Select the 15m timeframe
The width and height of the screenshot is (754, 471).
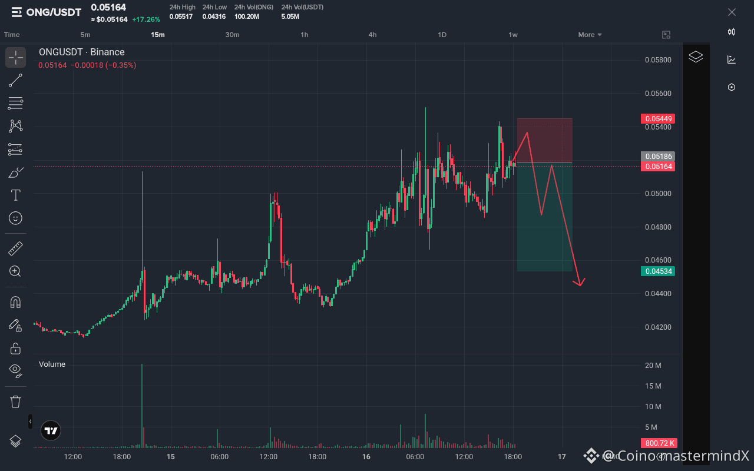pos(158,35)
